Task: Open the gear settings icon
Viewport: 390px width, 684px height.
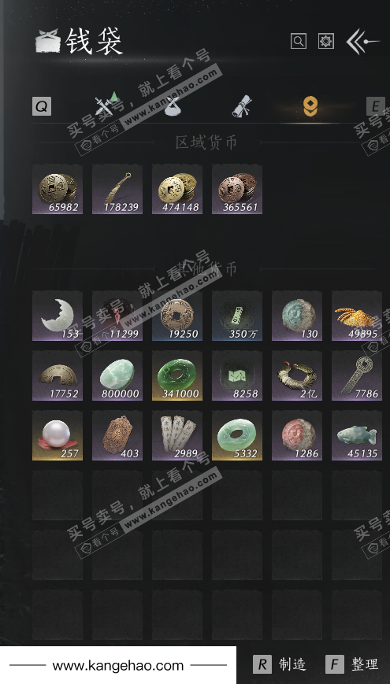Action: (x=326, y=42)
